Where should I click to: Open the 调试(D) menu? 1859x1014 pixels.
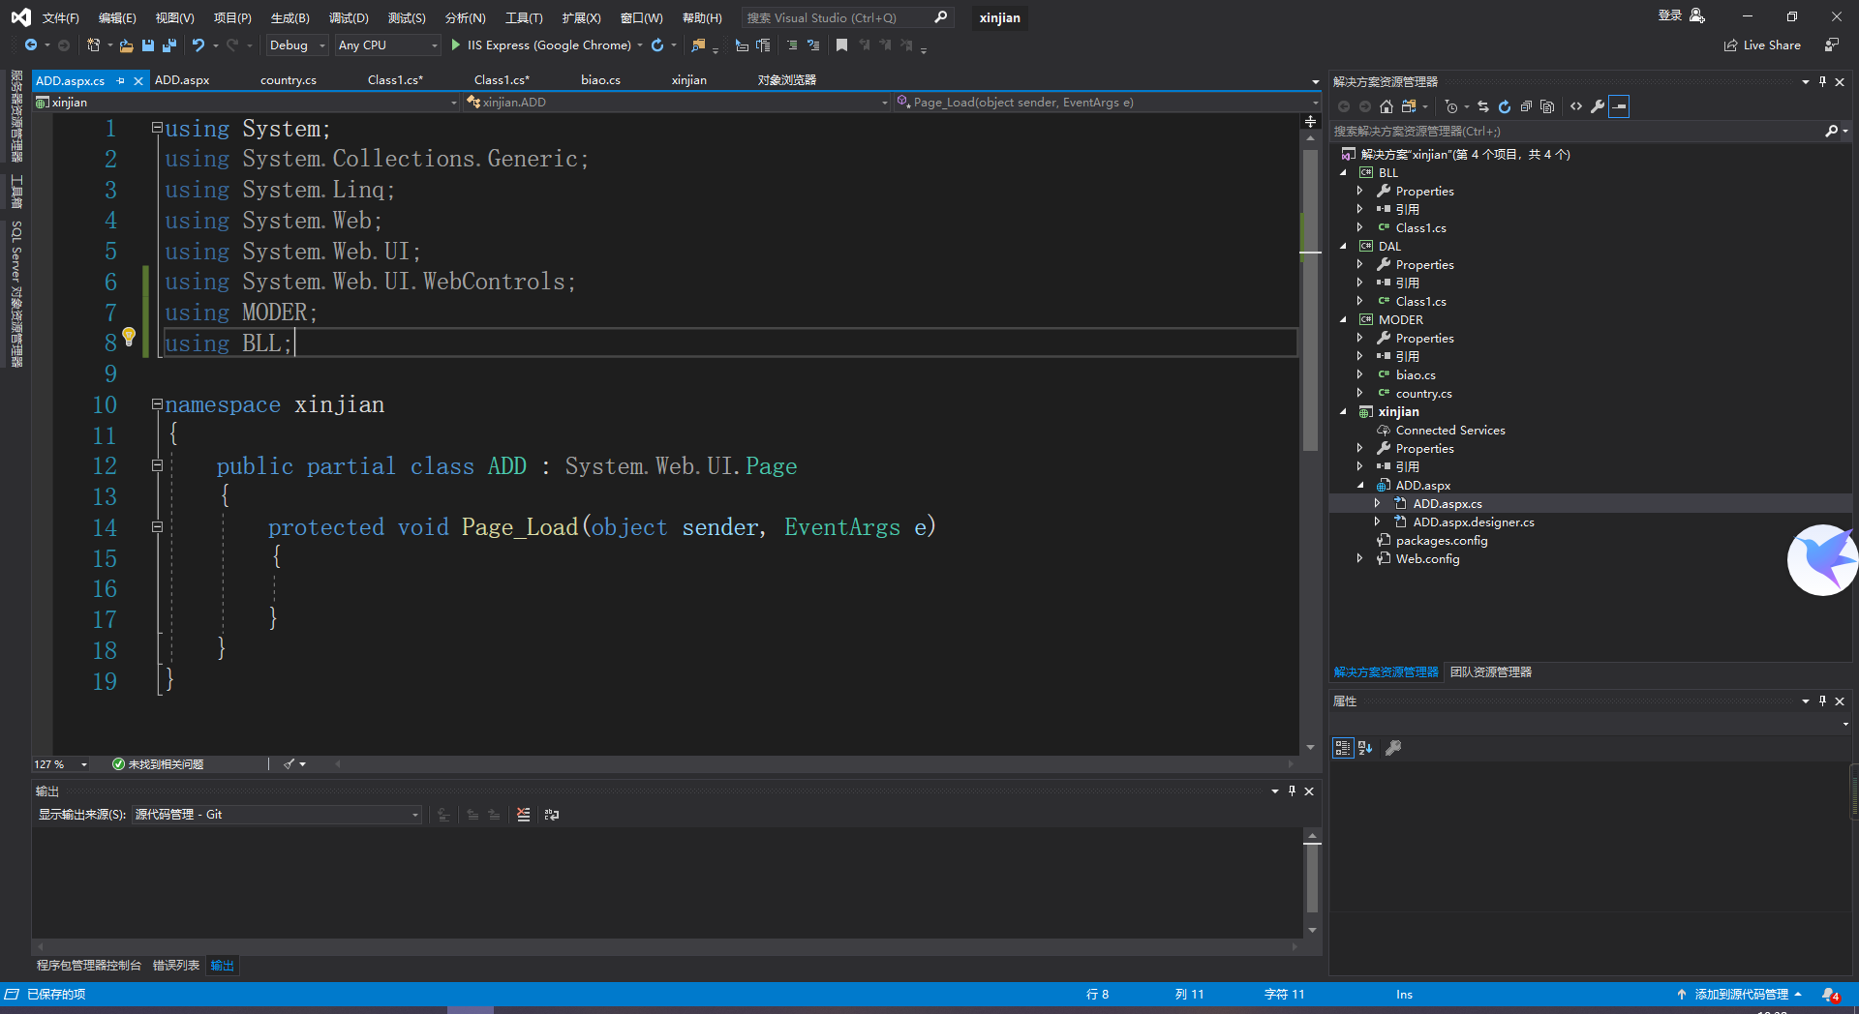(x=349, y=18)
